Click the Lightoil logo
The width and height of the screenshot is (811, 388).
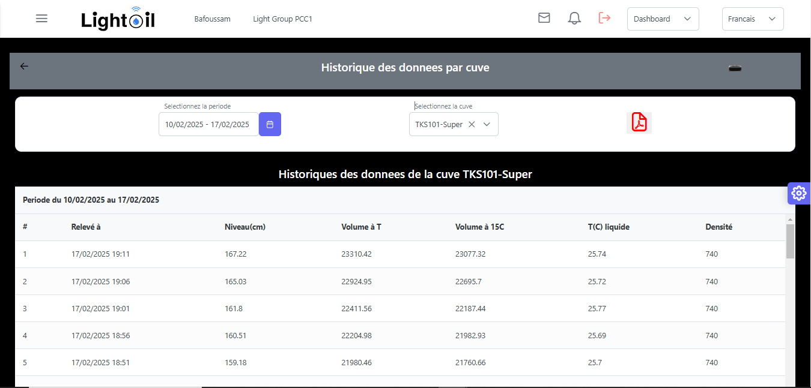[x=118, y=19]
